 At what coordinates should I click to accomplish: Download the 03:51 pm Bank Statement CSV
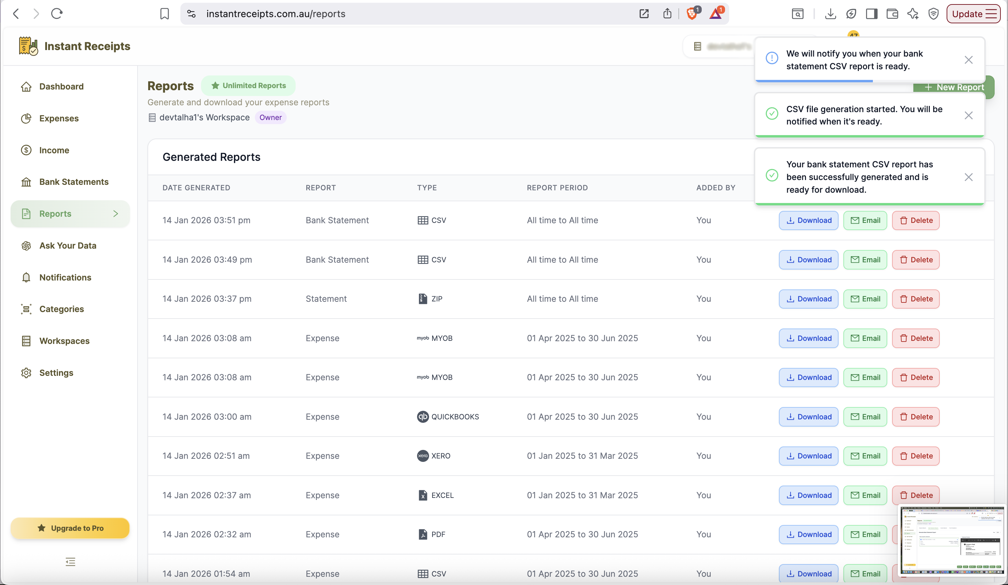click(x=808, y=220)
